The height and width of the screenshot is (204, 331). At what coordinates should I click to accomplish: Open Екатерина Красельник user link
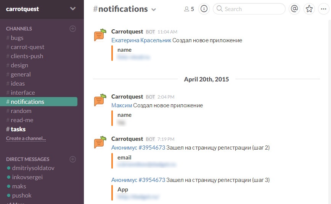(x=141, y=40)
